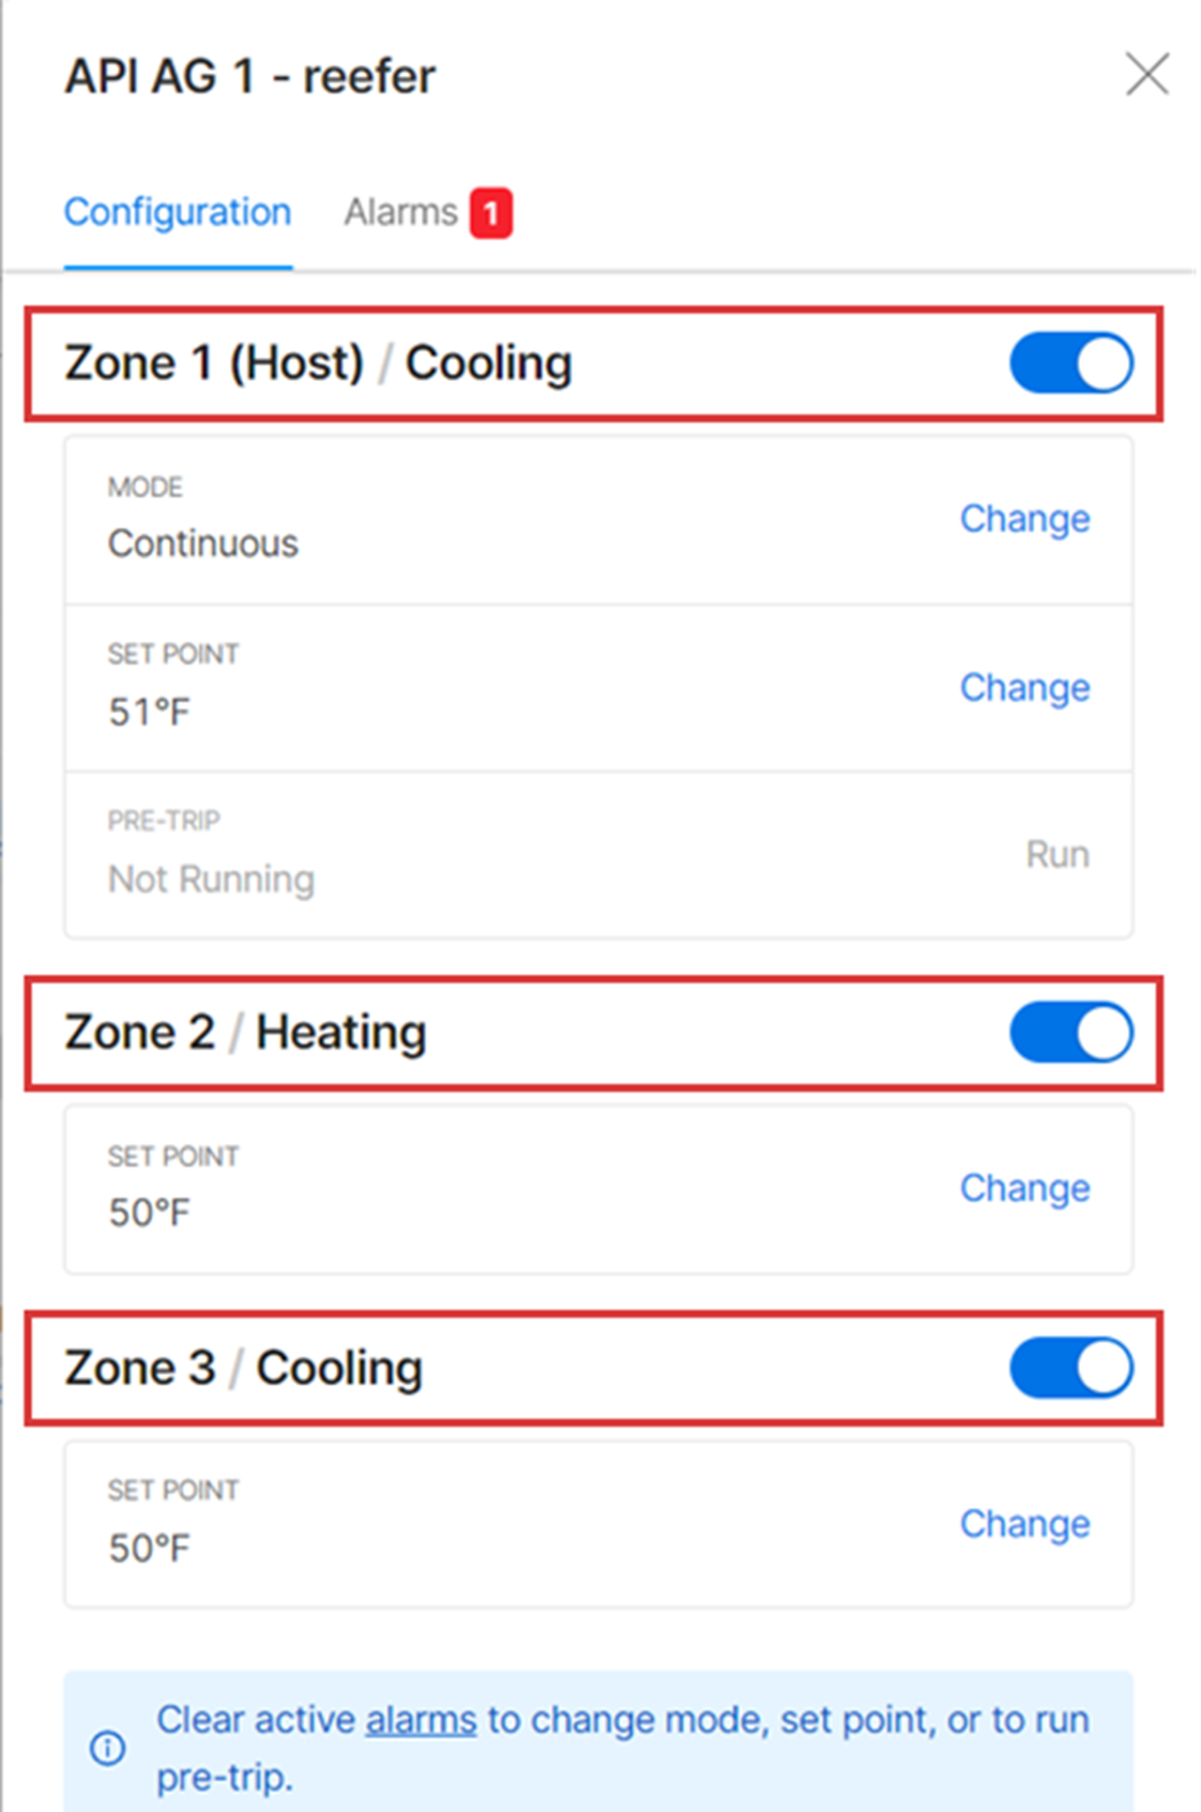Open the Alarms tab
This screenshot has height=1812, width=1201.
coord(401,213)
